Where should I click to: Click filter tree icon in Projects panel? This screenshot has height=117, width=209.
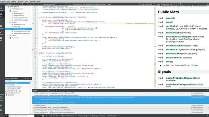[x=23, y=4]
